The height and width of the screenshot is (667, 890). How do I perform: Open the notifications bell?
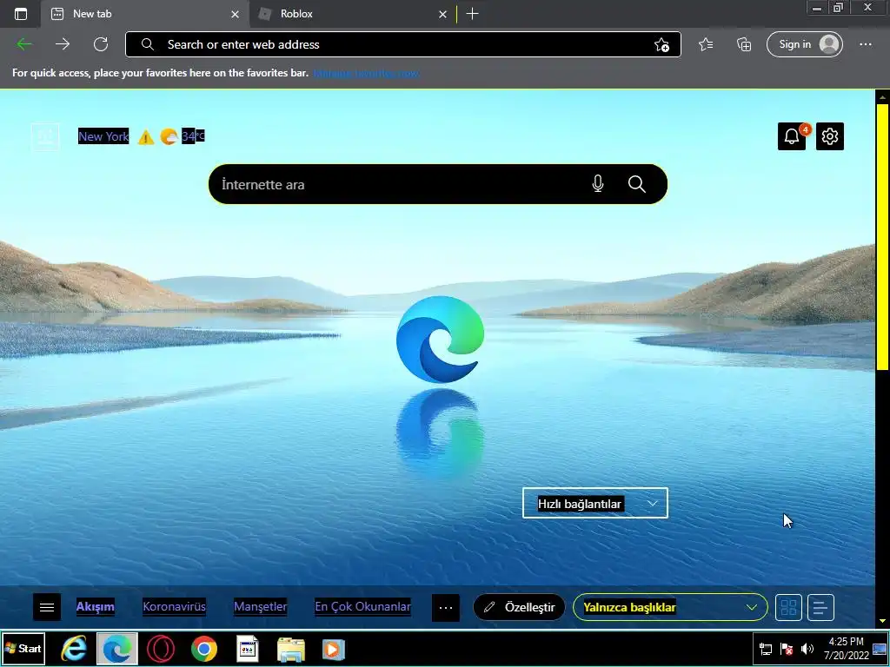coord(792,136)
